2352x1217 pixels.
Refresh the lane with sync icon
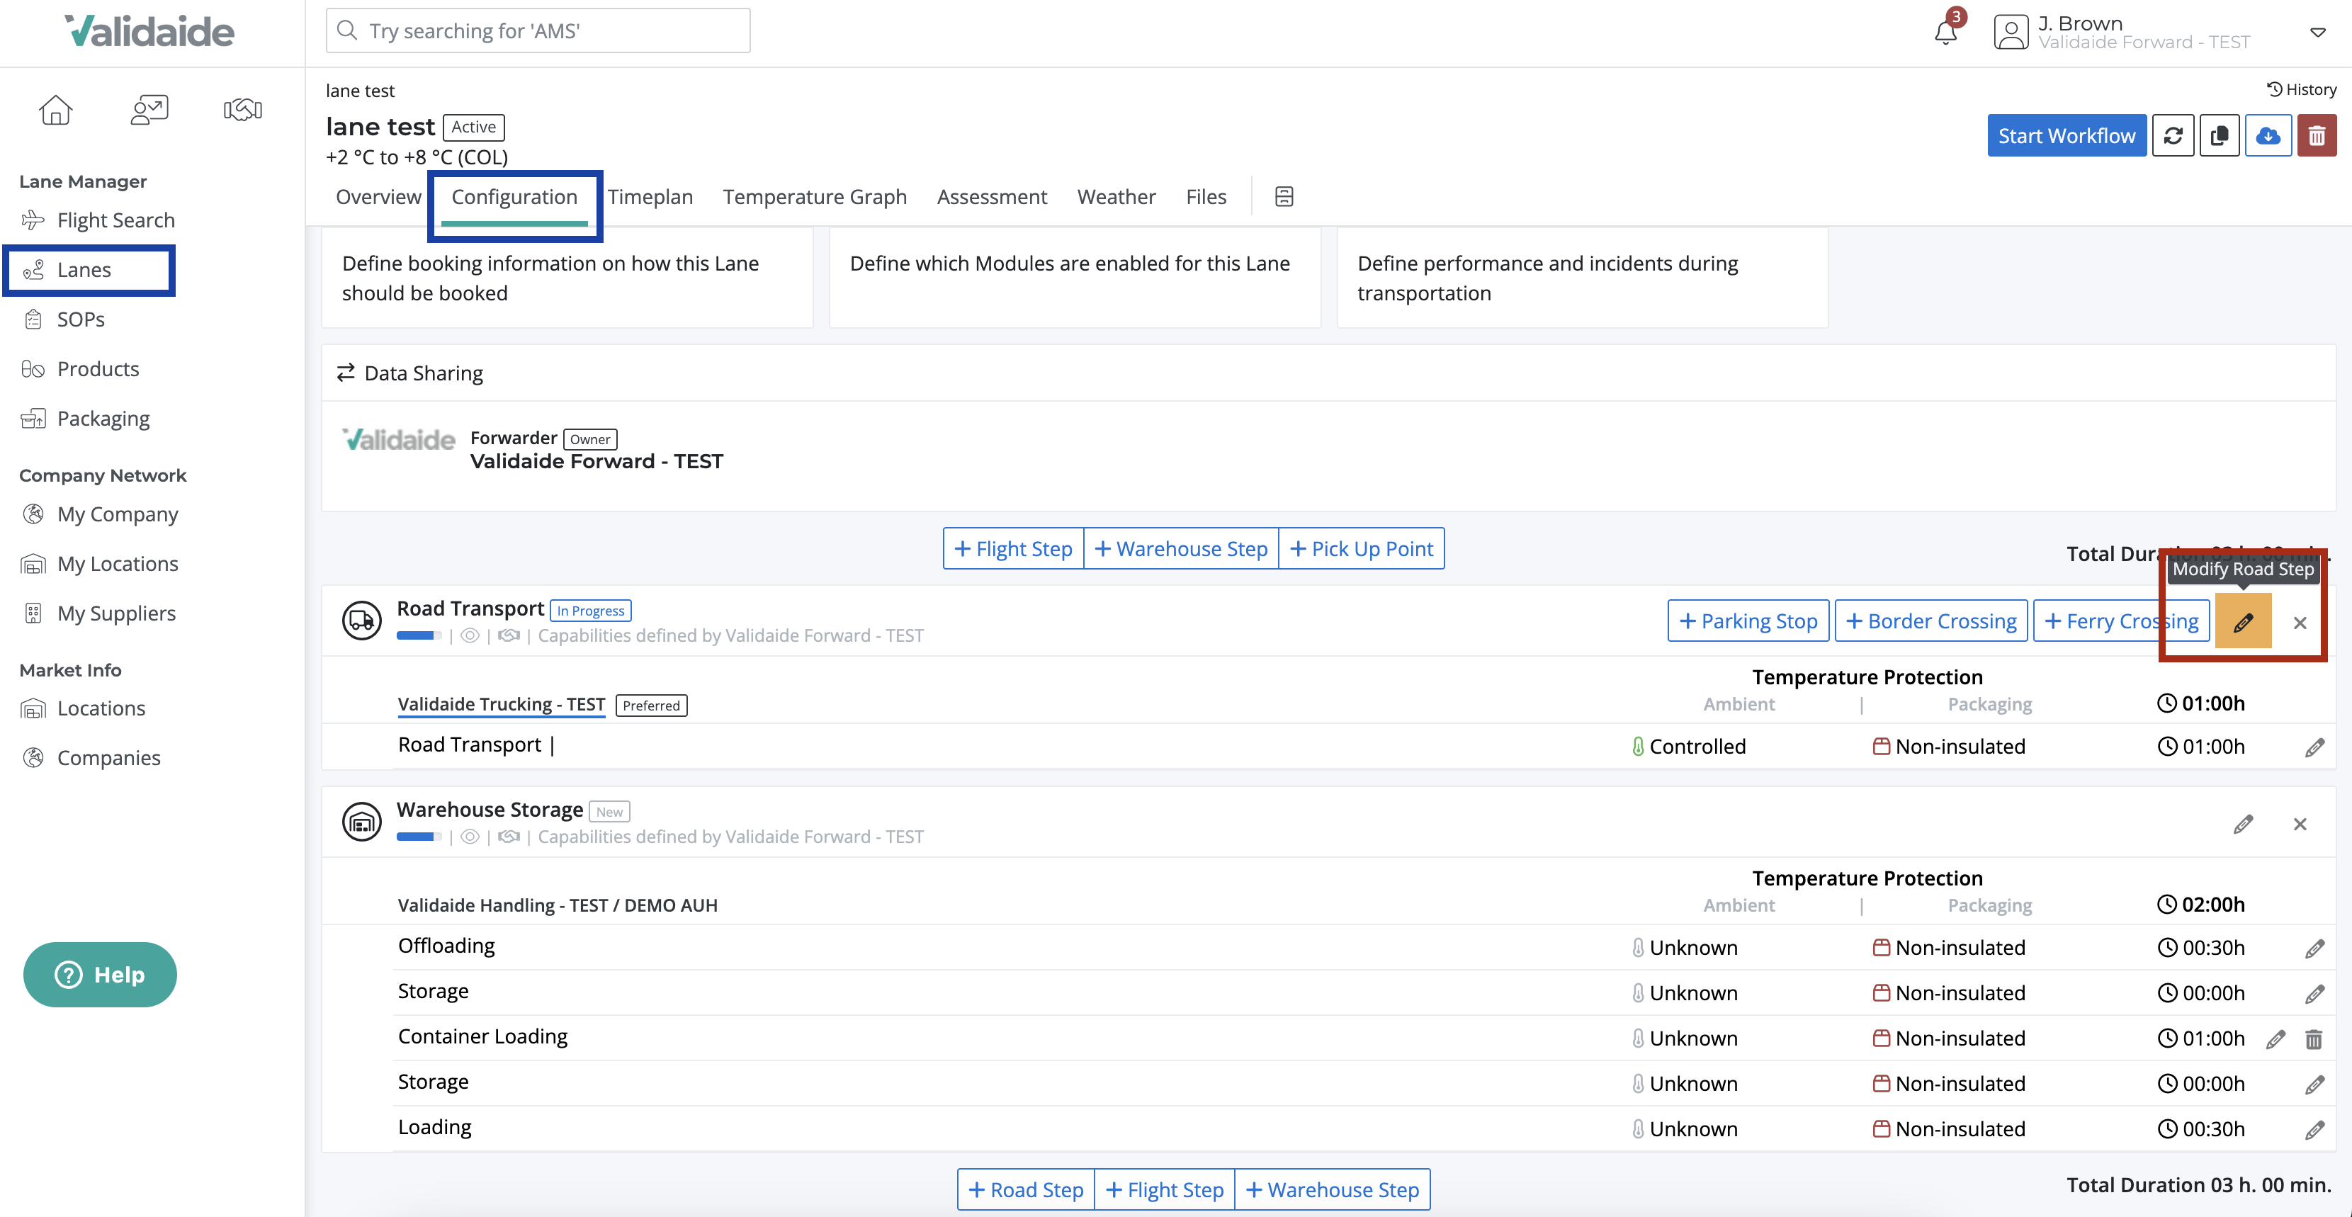pos(2173,136)
